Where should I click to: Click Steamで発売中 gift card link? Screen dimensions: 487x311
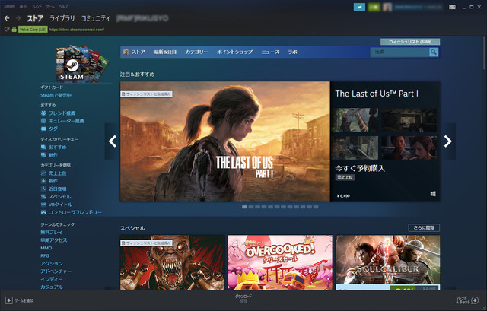56,95
